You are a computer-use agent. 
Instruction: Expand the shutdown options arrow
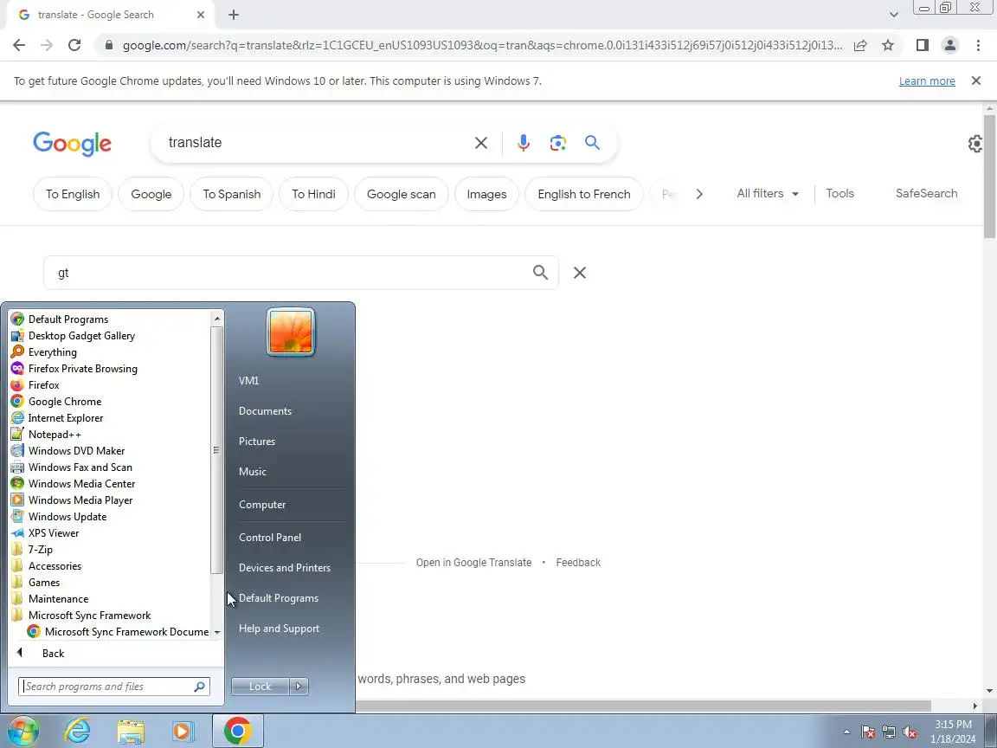coord(299,687)
